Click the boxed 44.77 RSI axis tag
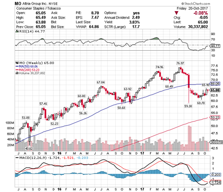The width and height of the screenshot is (223, 192). (215, 46)
